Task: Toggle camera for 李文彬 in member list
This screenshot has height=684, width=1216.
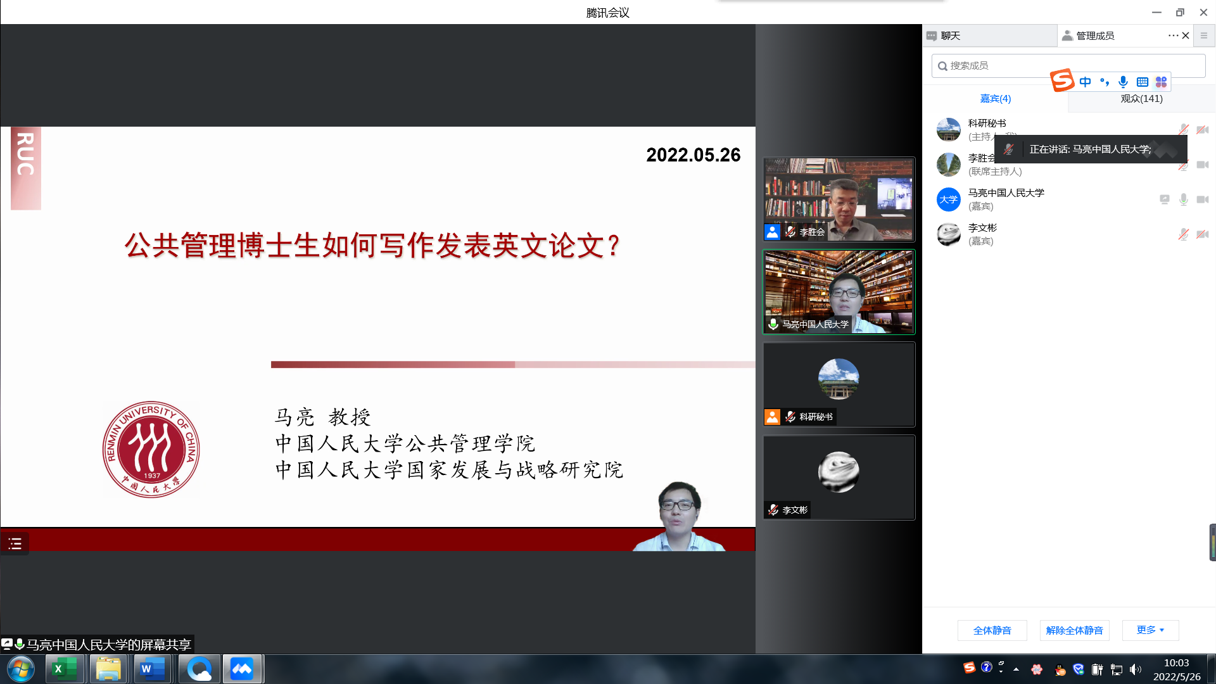Action: point(1202,234)
